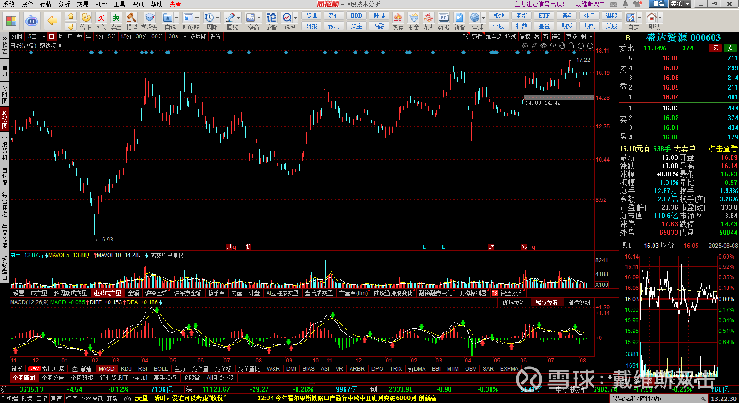Screen dimensions: 739x404
Task: Open the 论股 discussion icon
Action: click(272, 18)
